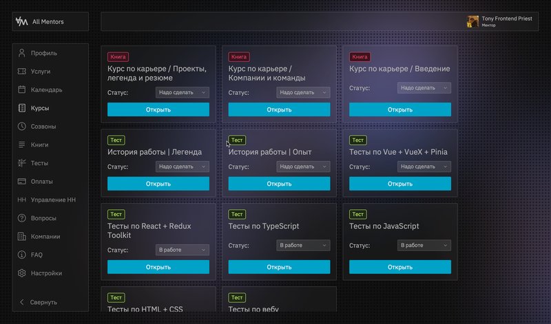Click Открыть for Компании и команды
The image size is (551, 324).
point(279,109)
